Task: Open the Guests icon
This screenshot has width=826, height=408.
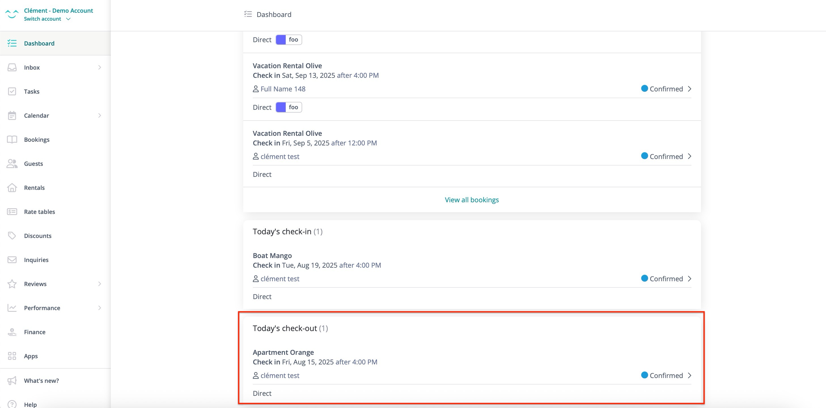Action: coord(12,164)
